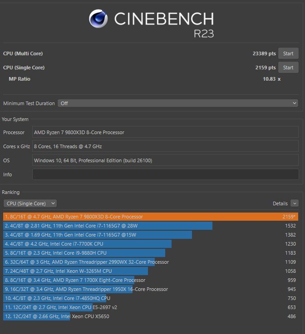The image size is (305, 334).
Task: Open the CPU (Single Core) ranking dropdown
Action: tap(30, 203)
